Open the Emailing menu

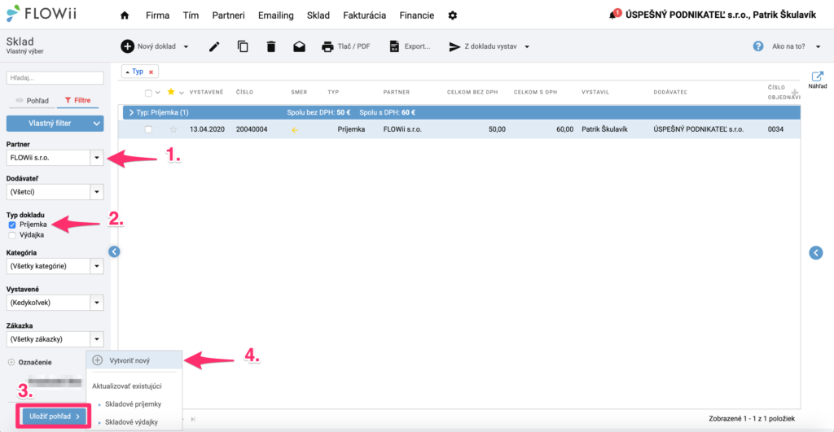(275, 15)
